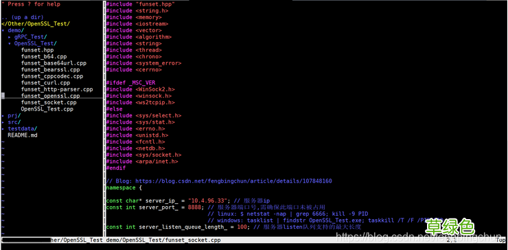Place cursor on #include <system_error>
This screenshot has height=250, width=508.
pos(143,63)
